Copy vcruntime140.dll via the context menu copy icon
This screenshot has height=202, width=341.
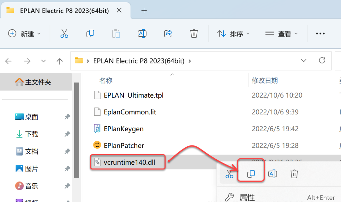250,174
